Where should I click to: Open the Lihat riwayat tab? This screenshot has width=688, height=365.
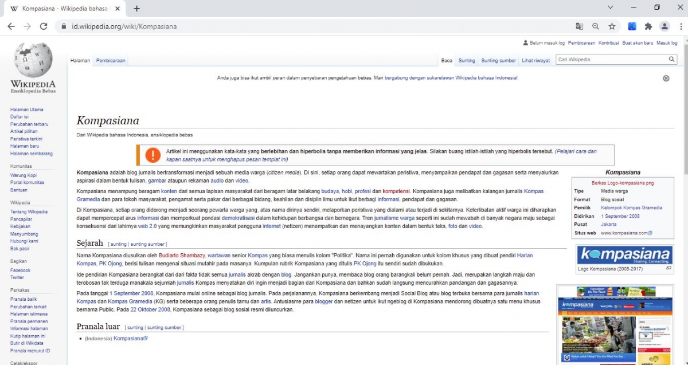536,60
